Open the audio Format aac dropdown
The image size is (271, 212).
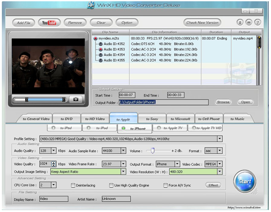[220, 151]
